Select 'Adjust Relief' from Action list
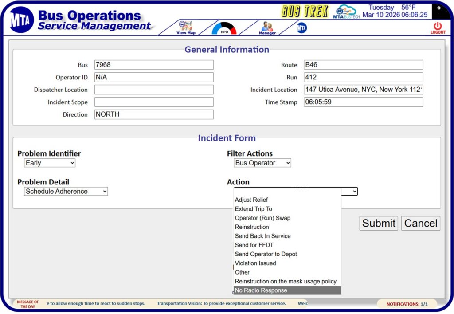The image size is (454, 314). 251,200
